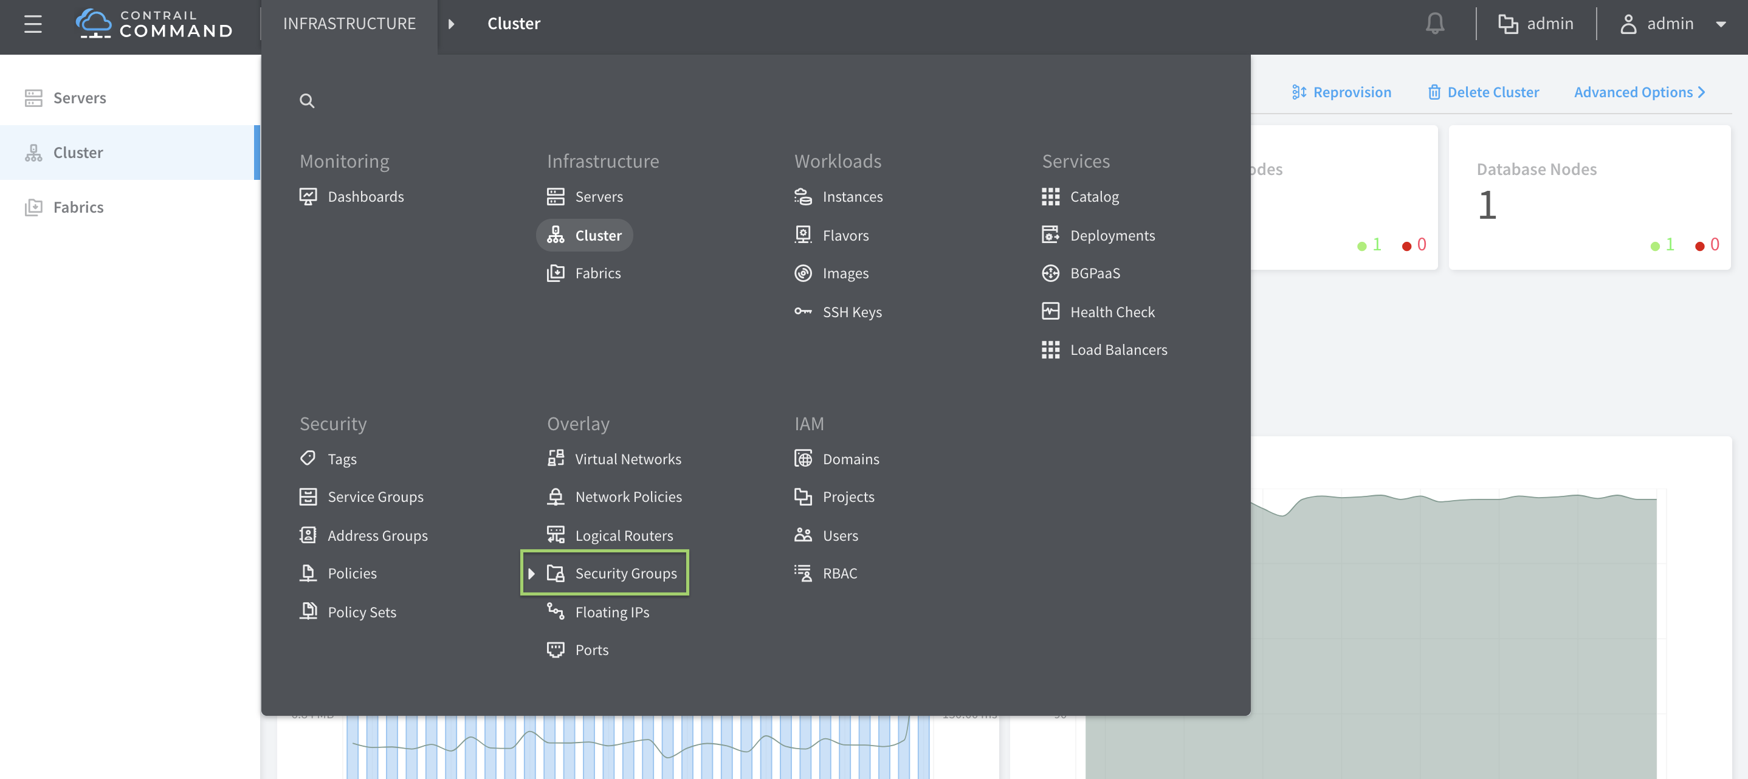The image size is (1748, 779).
Task: Click the Projects icon under IAM
Action: click(803, 496)
